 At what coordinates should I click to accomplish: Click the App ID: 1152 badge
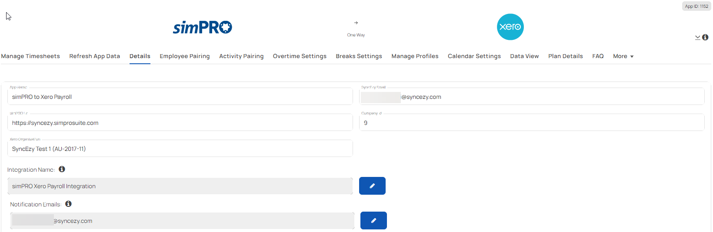(696, 6)
